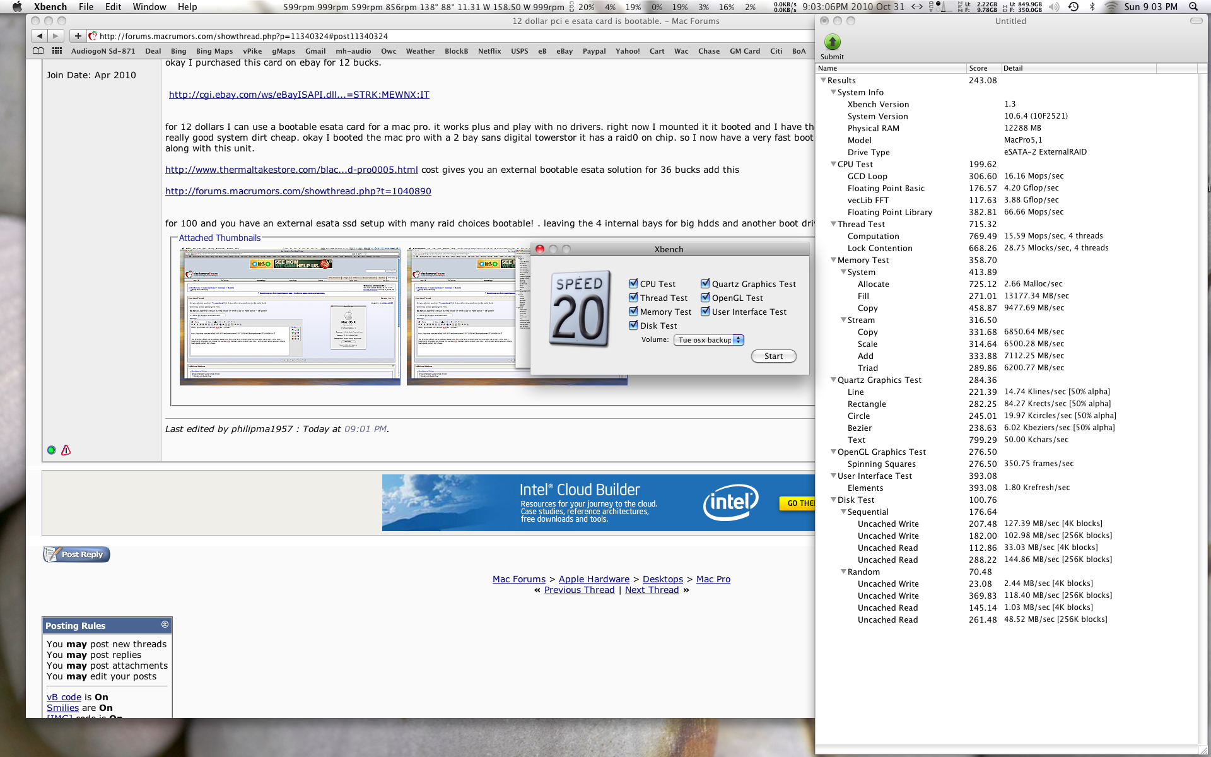Toggle the OpenGL Test checkbox

tap(705, 298)
